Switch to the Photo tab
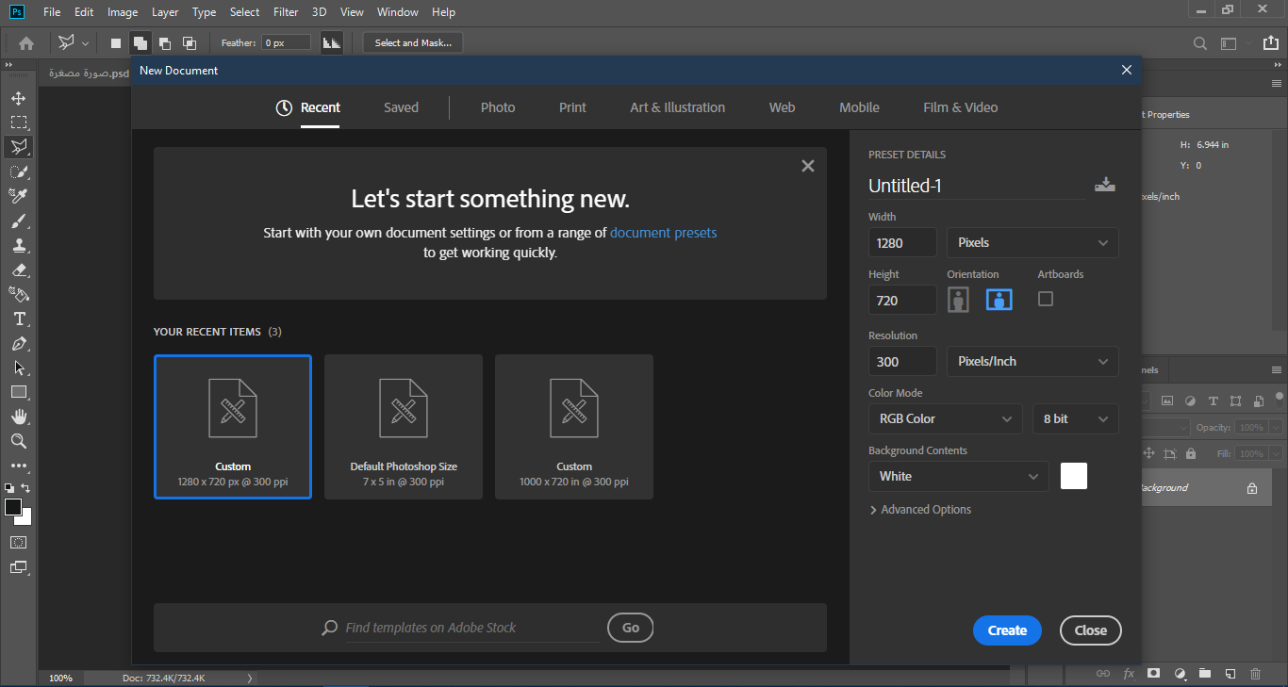The image size is (1288, 687). [498, 107]
